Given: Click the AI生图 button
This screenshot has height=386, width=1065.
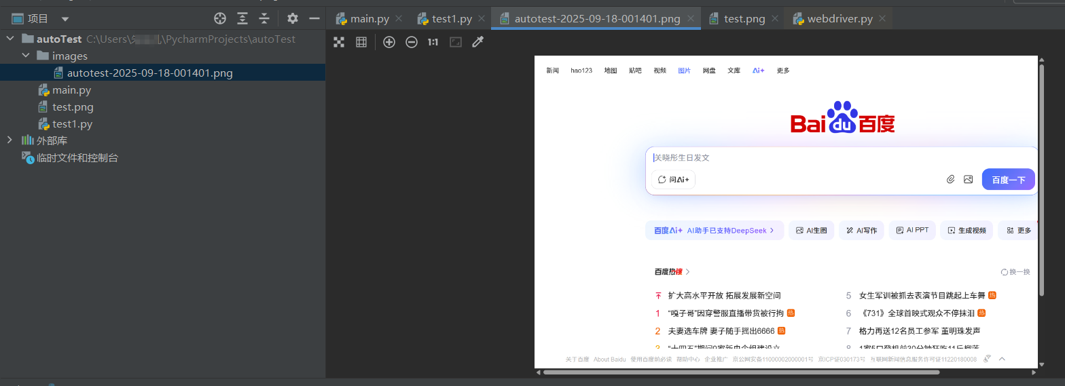Looking at the screenshot, I should (812, 231).
